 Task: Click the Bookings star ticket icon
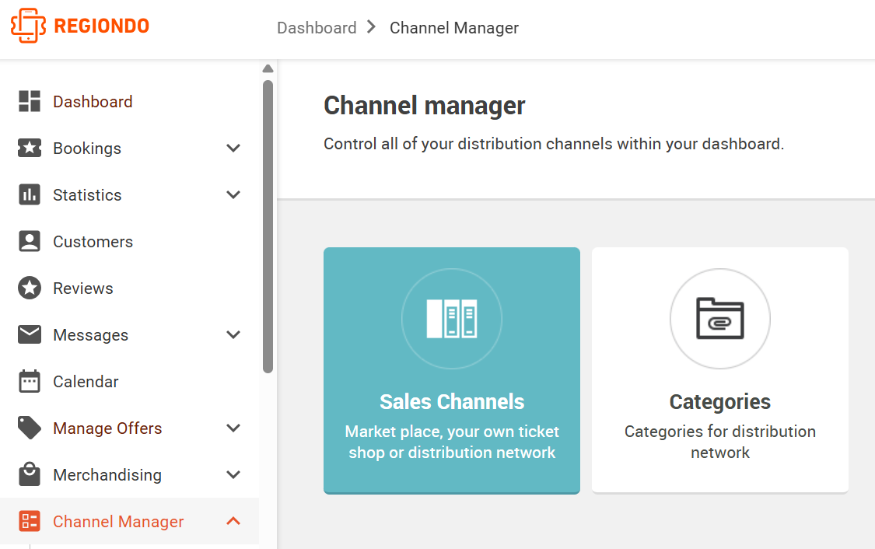pyautogui.click(x=30, y=148)
